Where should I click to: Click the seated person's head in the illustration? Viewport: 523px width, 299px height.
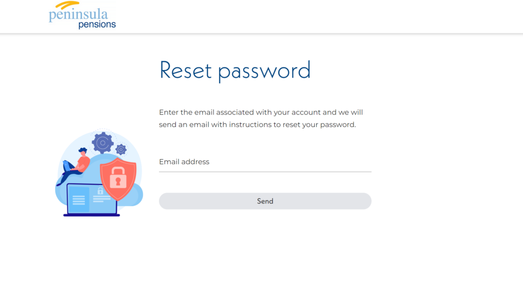point(83,152)
